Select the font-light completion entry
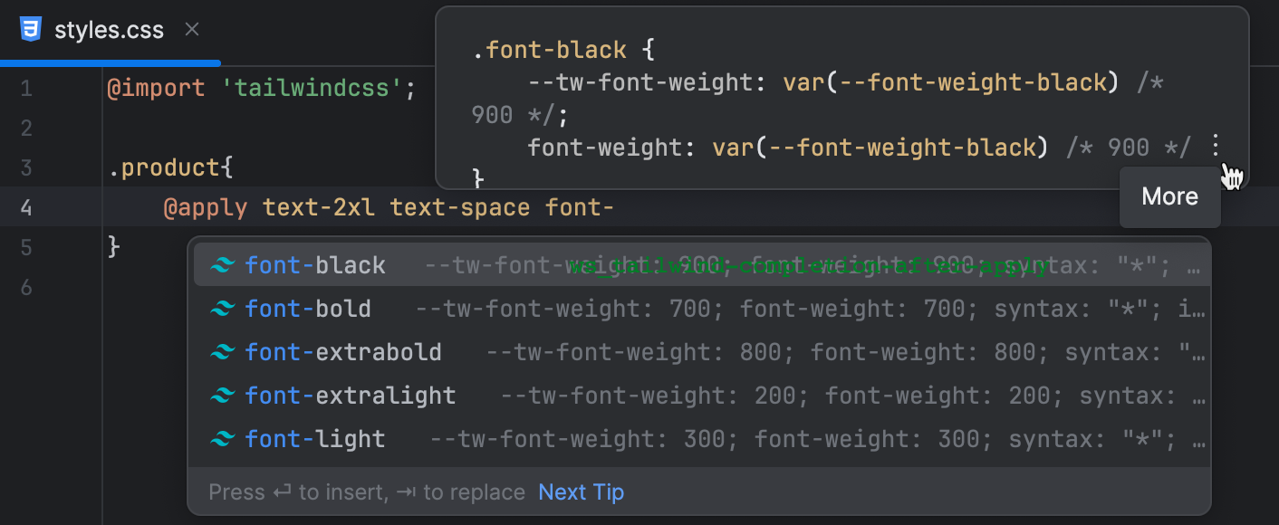This screenshot has height=525, width=1279. click(315, 439)
